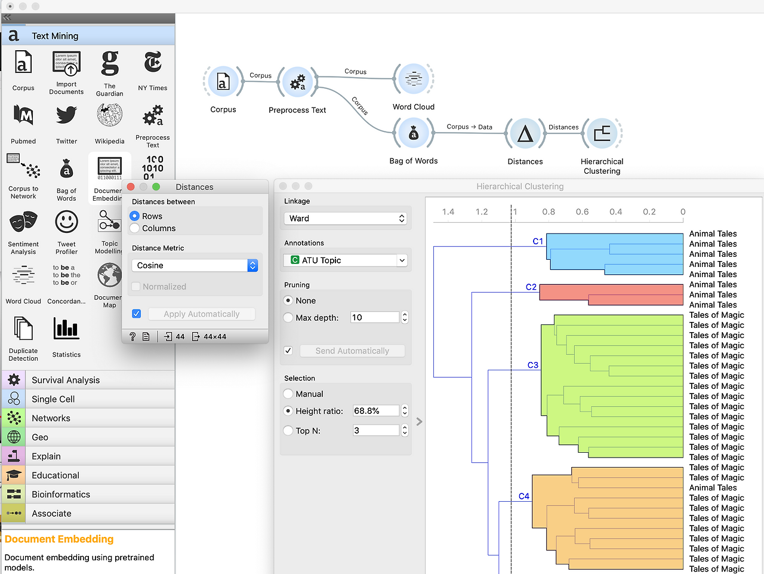Screen dimensions: 764x574
Task: Select the Bag of Words canvas node
Action: click(x=413, y=133)
